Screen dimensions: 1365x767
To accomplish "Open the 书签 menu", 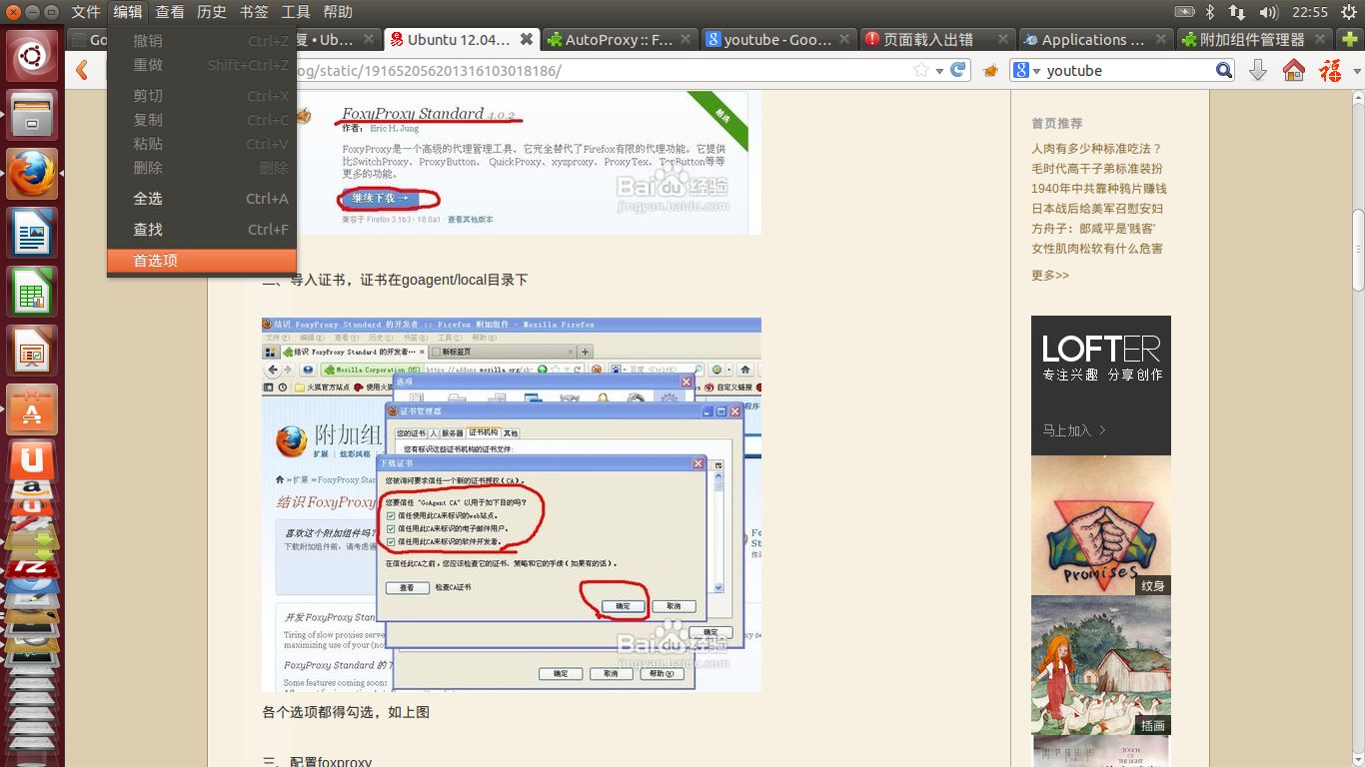I will point(254,12).
